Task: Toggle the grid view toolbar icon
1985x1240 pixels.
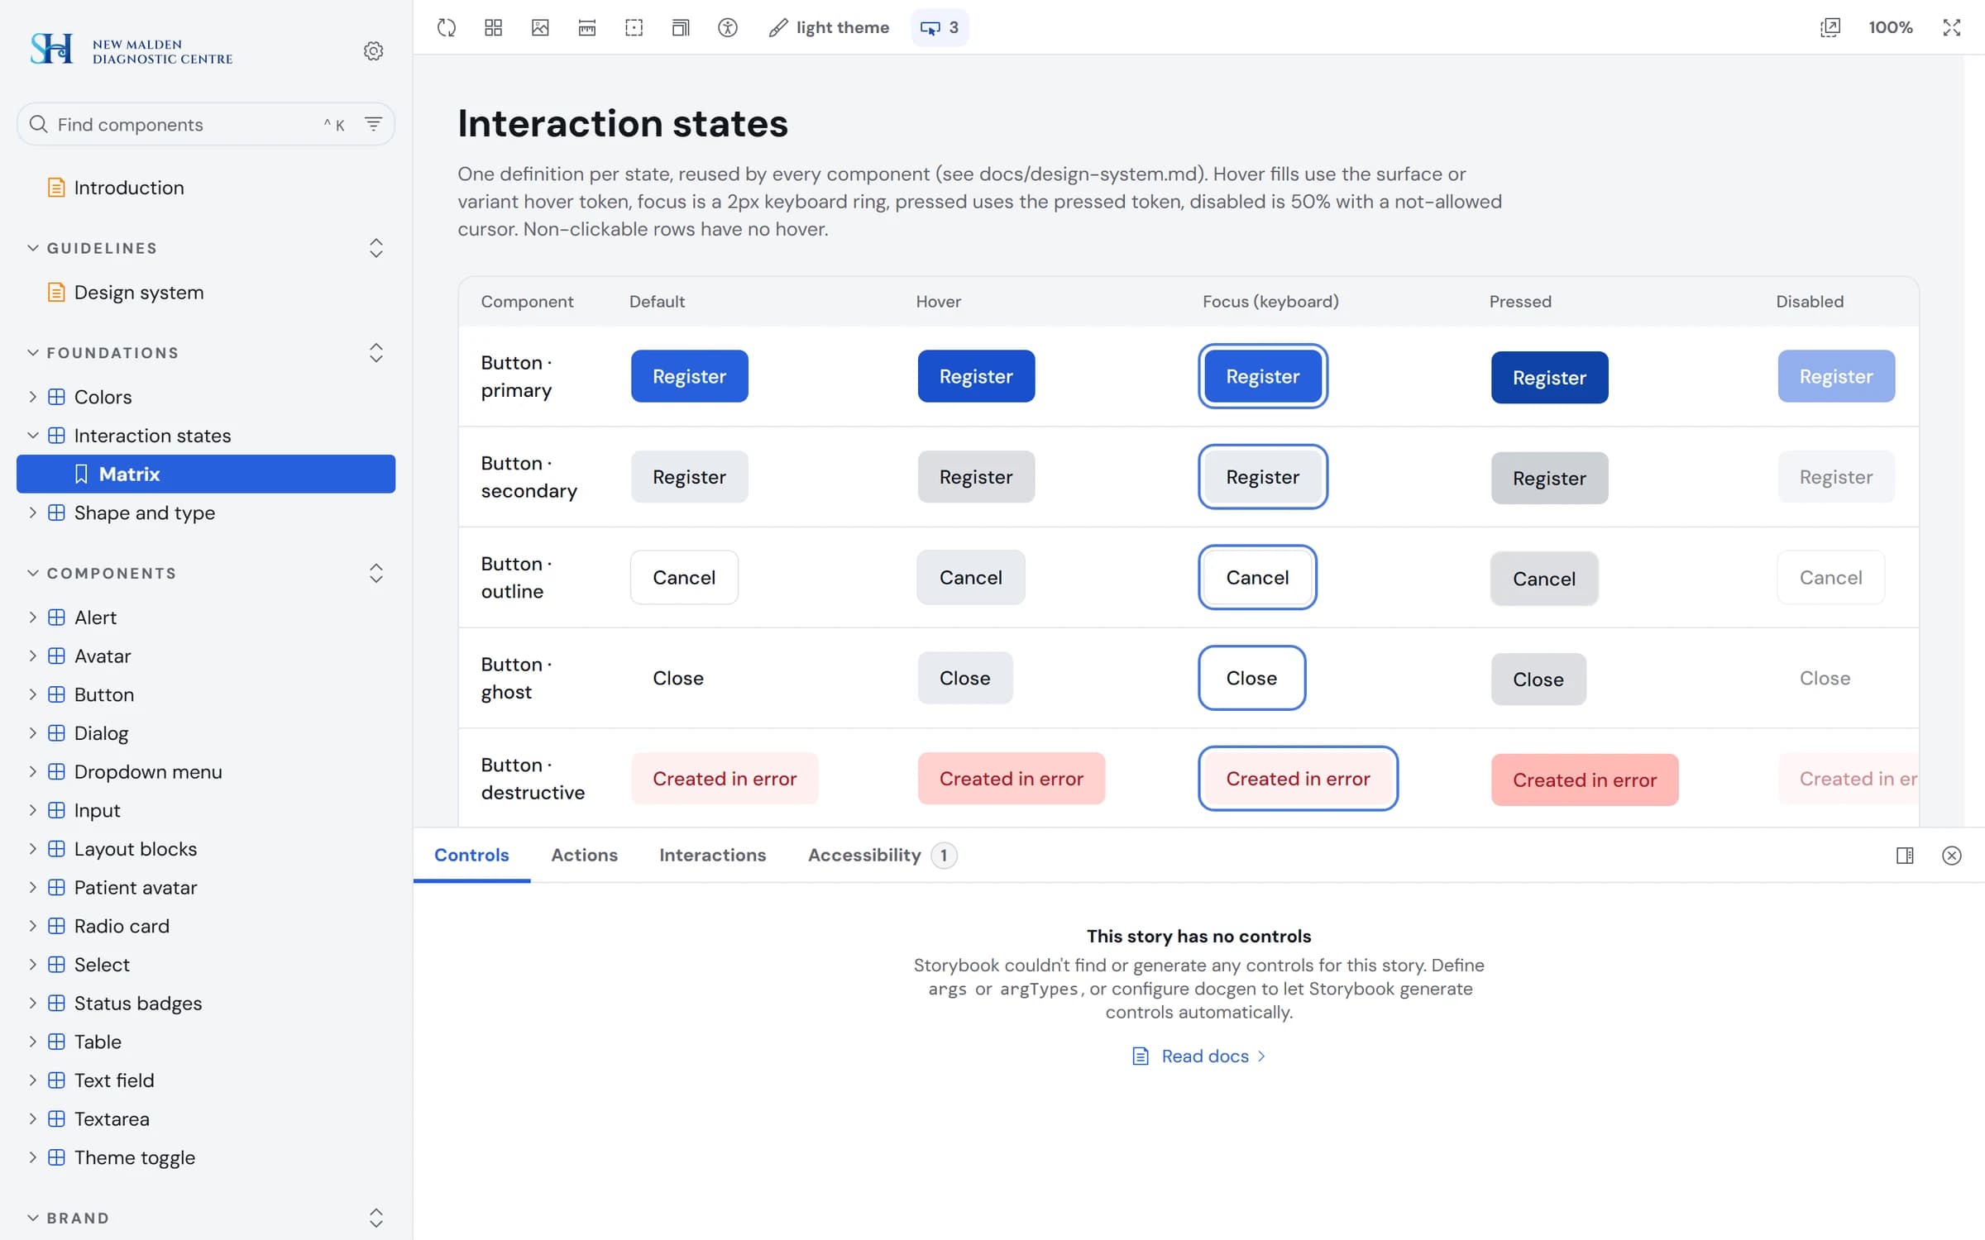Action: click(494, 27)
